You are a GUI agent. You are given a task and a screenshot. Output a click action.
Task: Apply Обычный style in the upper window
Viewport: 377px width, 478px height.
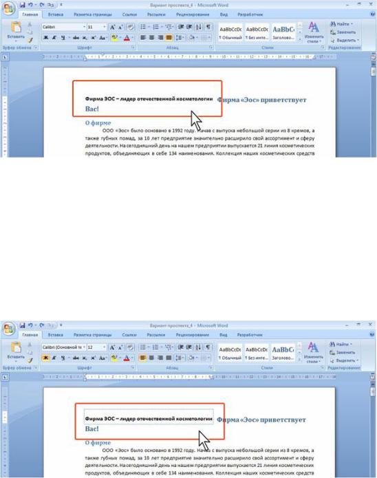[x=230, y=32]
